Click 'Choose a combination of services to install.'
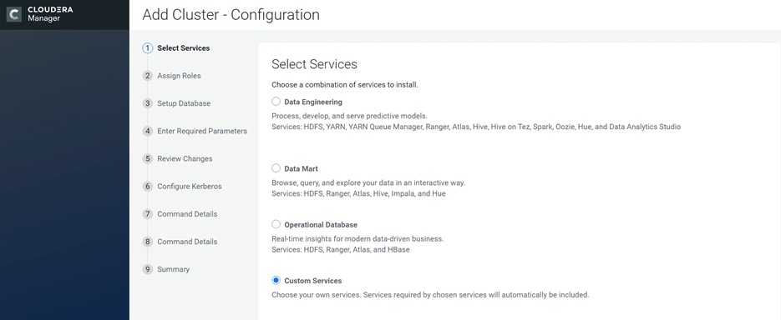781x320 pixels. pos(345,85)
